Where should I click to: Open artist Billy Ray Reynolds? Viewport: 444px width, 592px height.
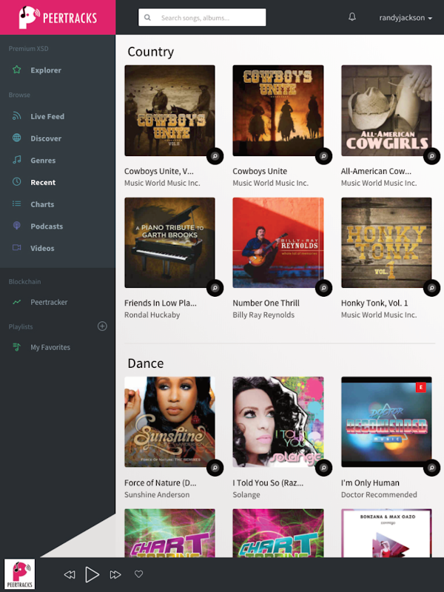coord(263,315)
